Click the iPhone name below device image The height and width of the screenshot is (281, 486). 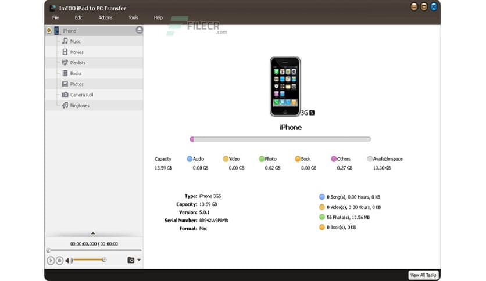click(291, 127)
